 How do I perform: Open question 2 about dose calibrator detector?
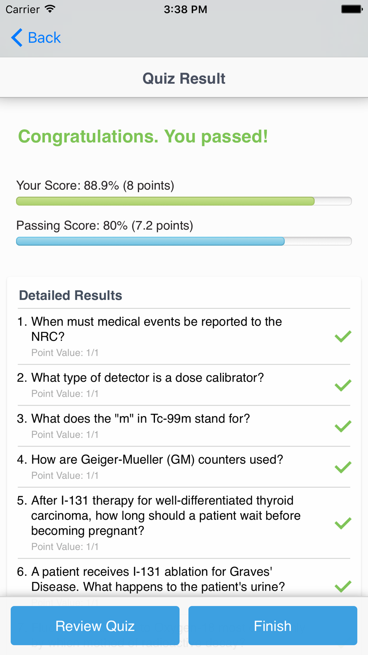(148, 378)
